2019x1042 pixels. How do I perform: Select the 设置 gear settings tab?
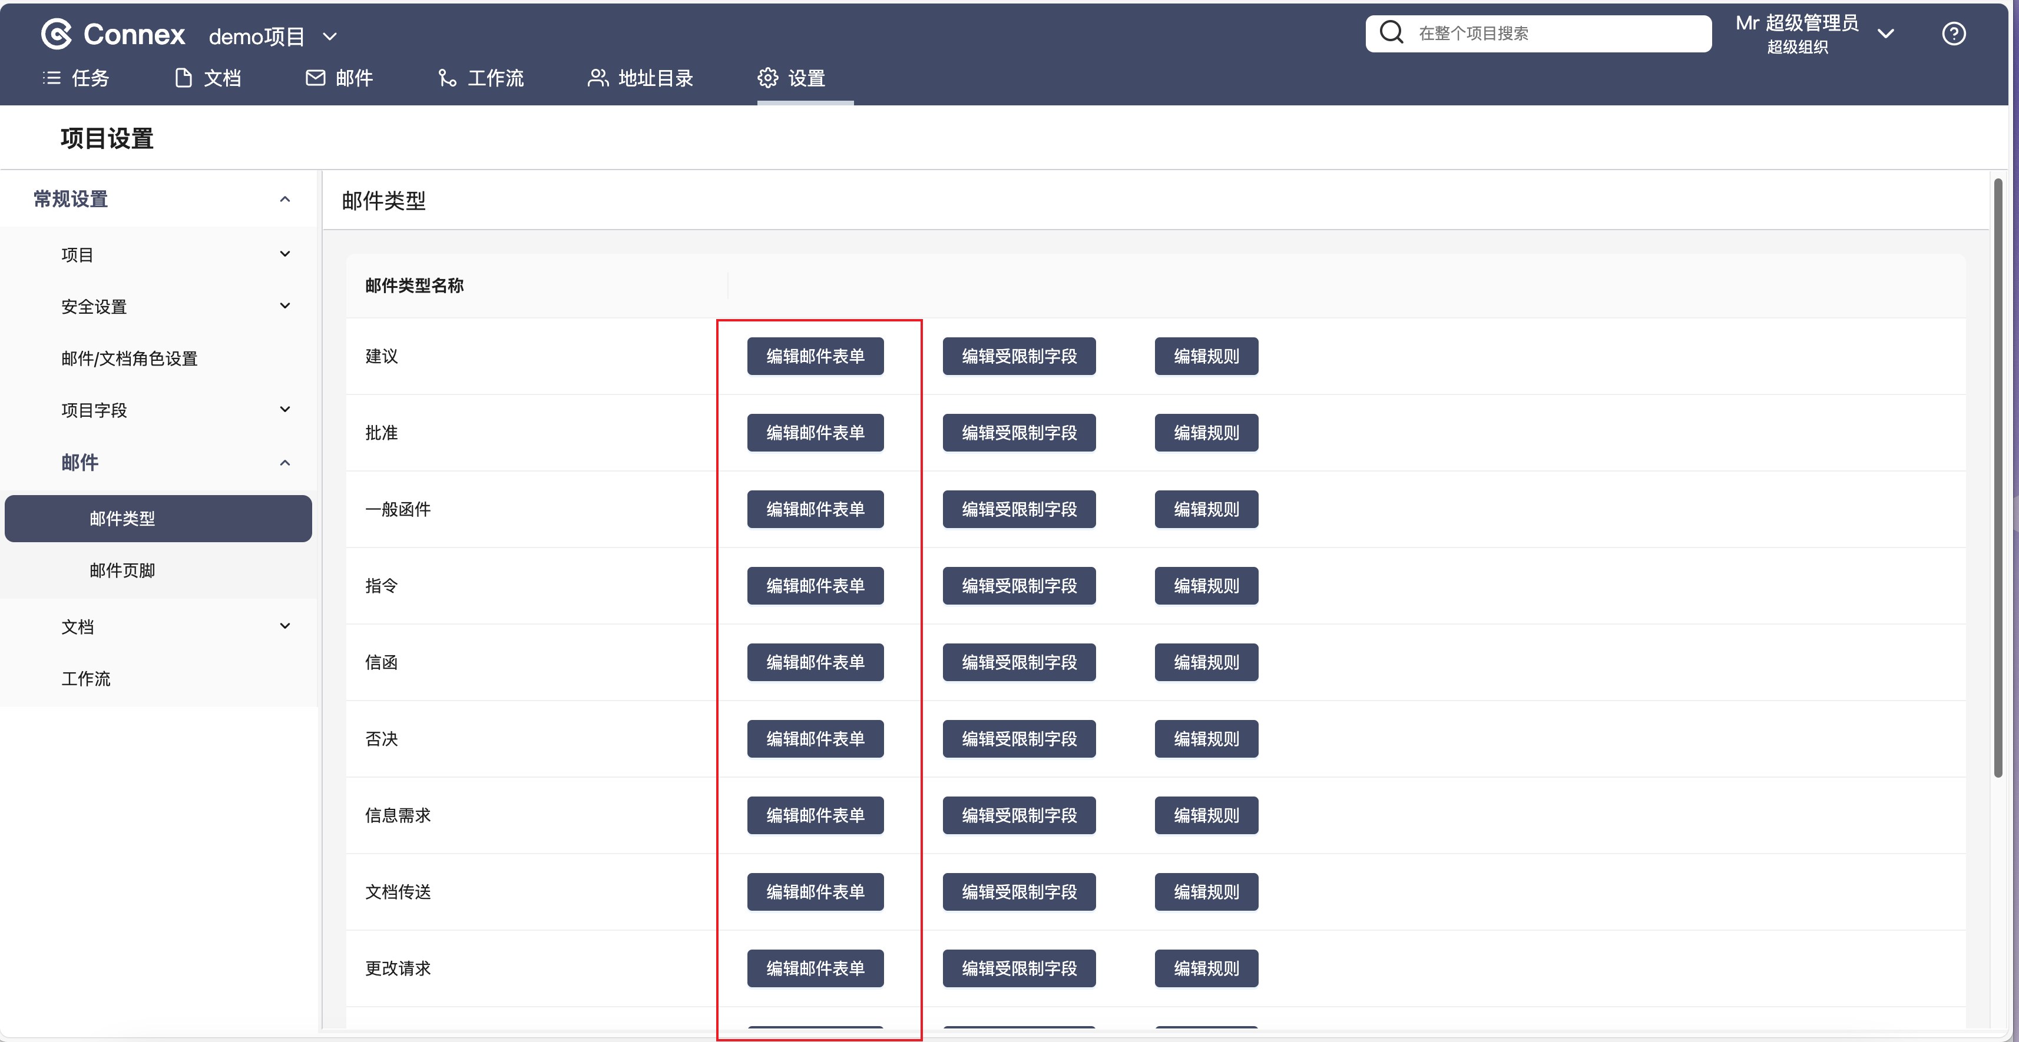(x=792, y=78)
